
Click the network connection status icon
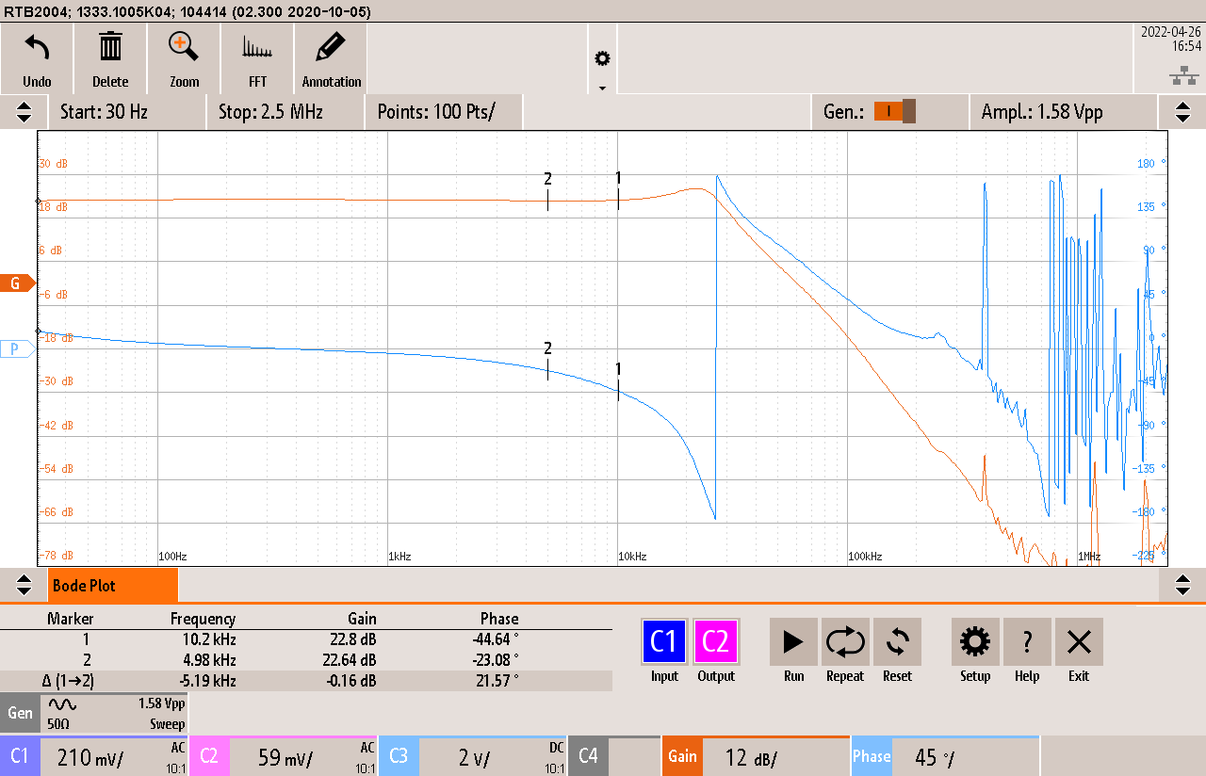[1182, 75]
